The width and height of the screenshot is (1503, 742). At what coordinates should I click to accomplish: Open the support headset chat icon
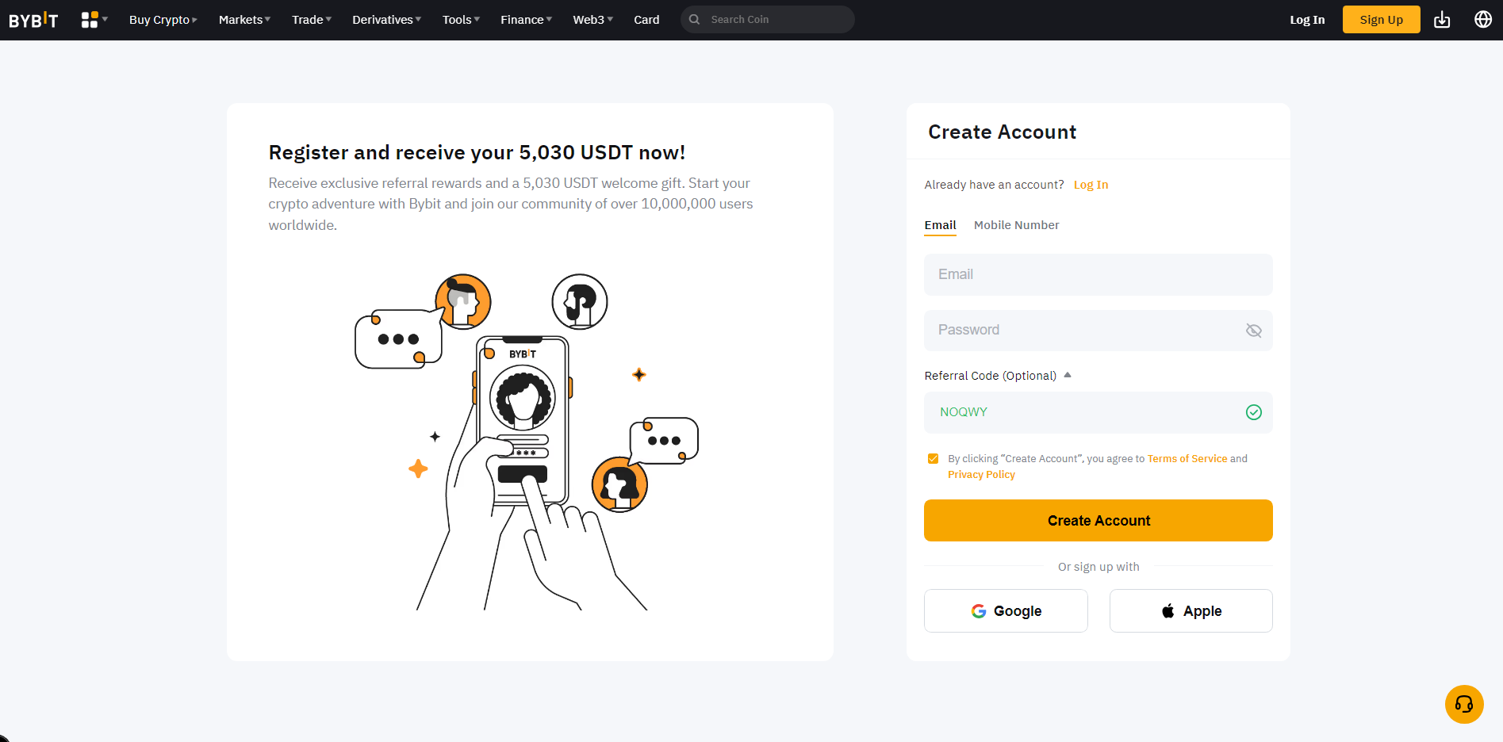1464,704
